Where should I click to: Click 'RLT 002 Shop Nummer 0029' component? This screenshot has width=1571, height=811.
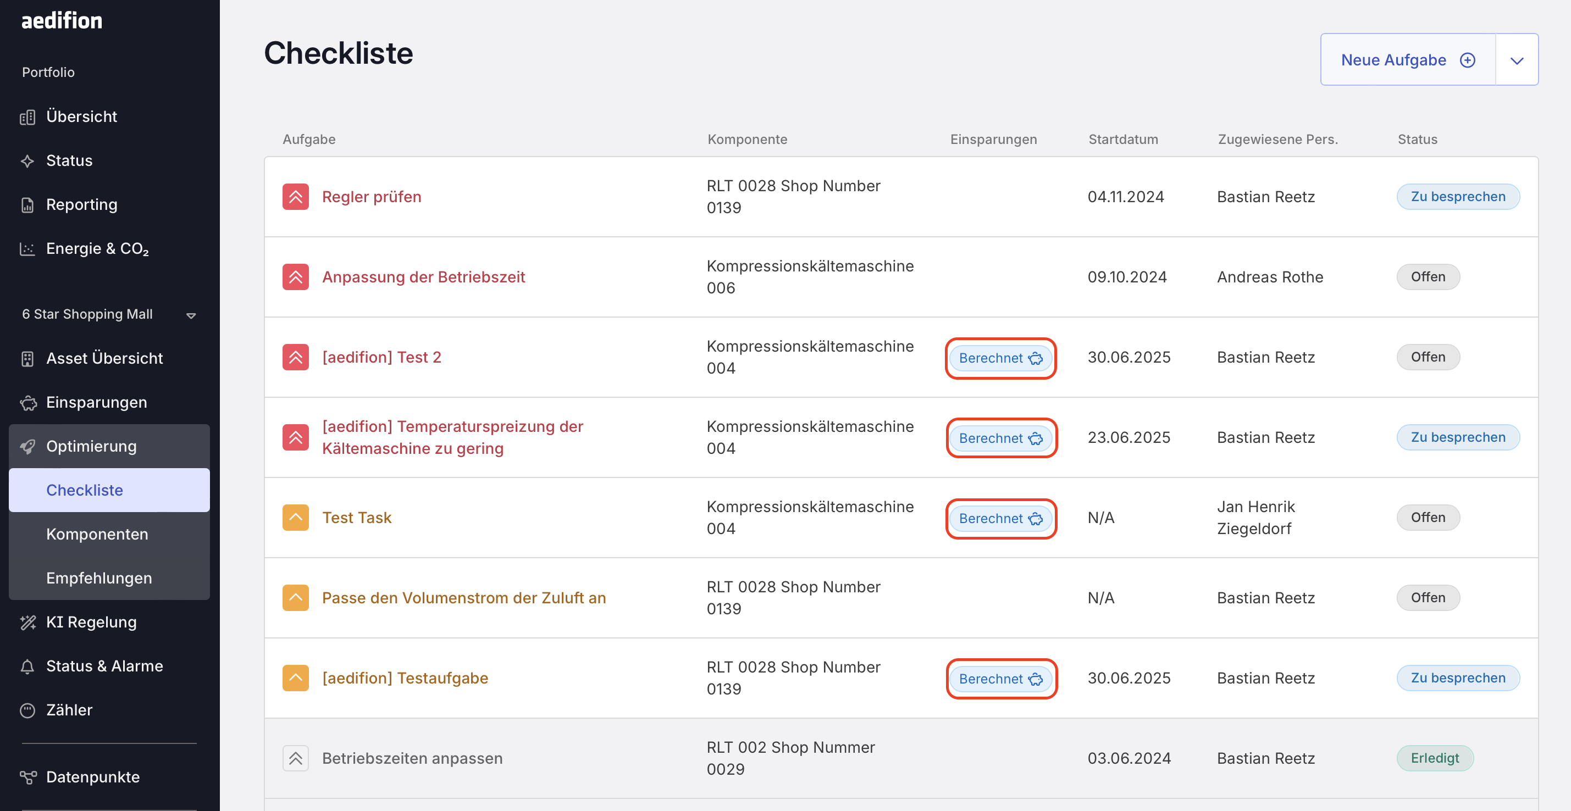790,758
